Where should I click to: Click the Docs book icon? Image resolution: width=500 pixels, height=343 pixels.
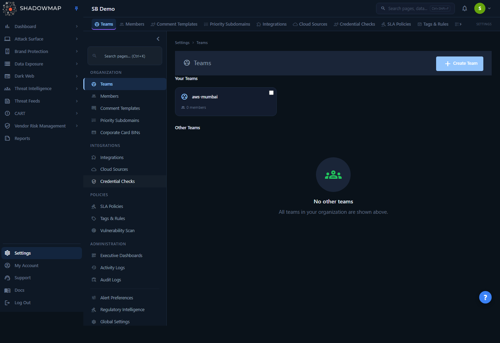point(7,290)
